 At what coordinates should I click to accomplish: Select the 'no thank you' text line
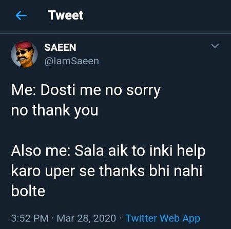(x=55, y=110)
